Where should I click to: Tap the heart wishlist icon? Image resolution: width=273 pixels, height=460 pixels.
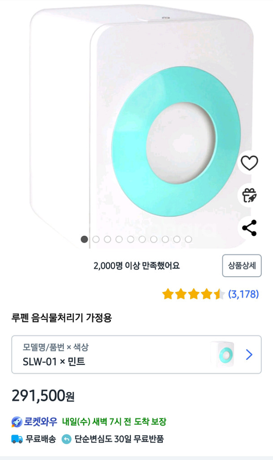coord(249,163)
